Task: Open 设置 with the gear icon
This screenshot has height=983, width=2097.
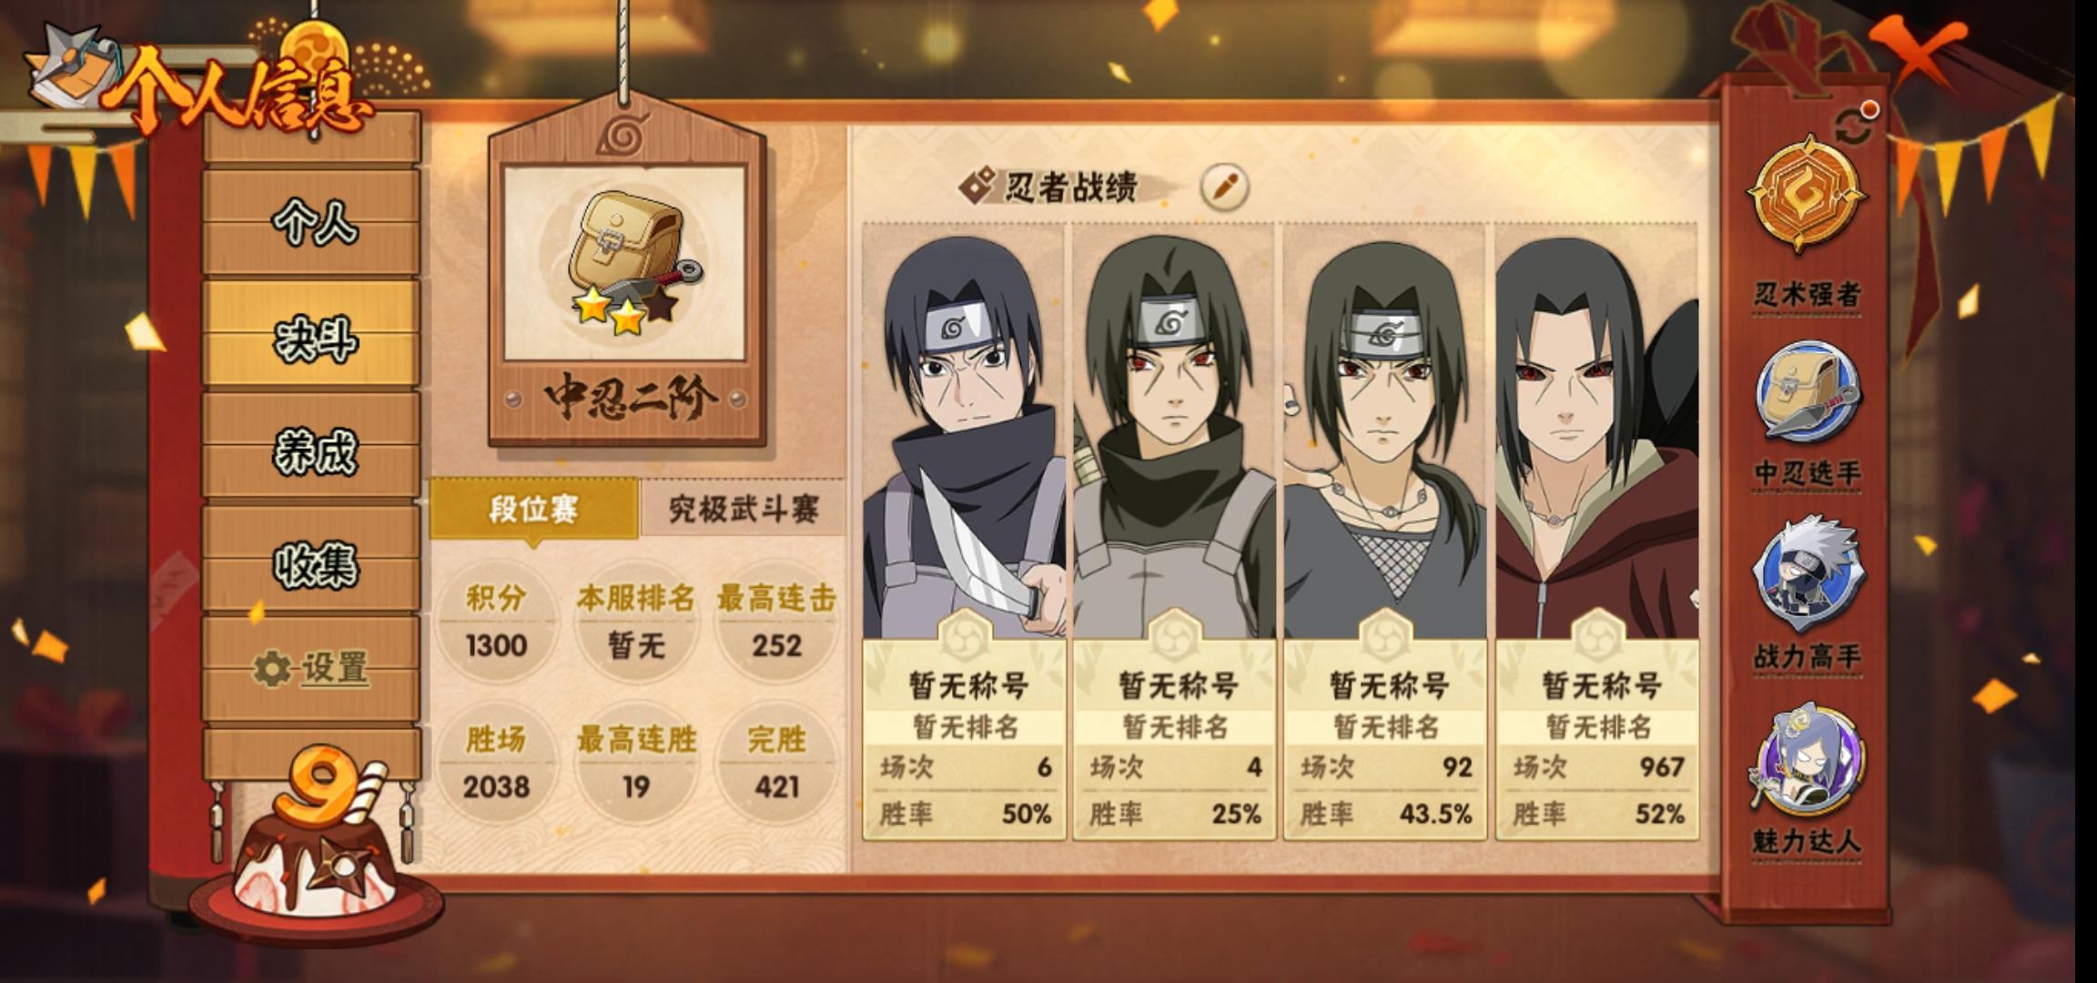Action: pyautogui.click(x=312, y=669)
